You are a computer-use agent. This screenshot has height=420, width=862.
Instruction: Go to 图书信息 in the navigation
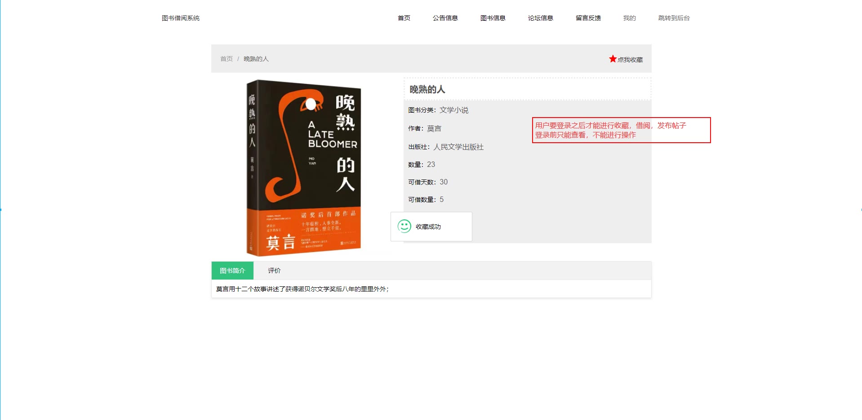(493, 18)
